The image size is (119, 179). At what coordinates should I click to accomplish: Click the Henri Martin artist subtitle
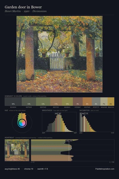click(13, 11)
